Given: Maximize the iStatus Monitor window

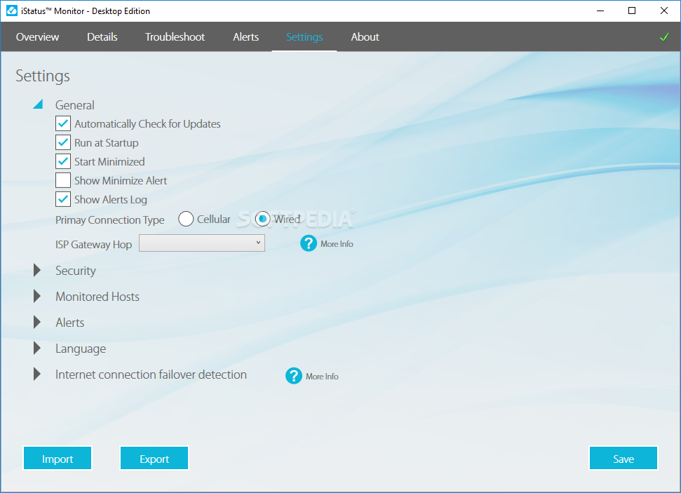Looking at the screenshot, I should 632,11.
